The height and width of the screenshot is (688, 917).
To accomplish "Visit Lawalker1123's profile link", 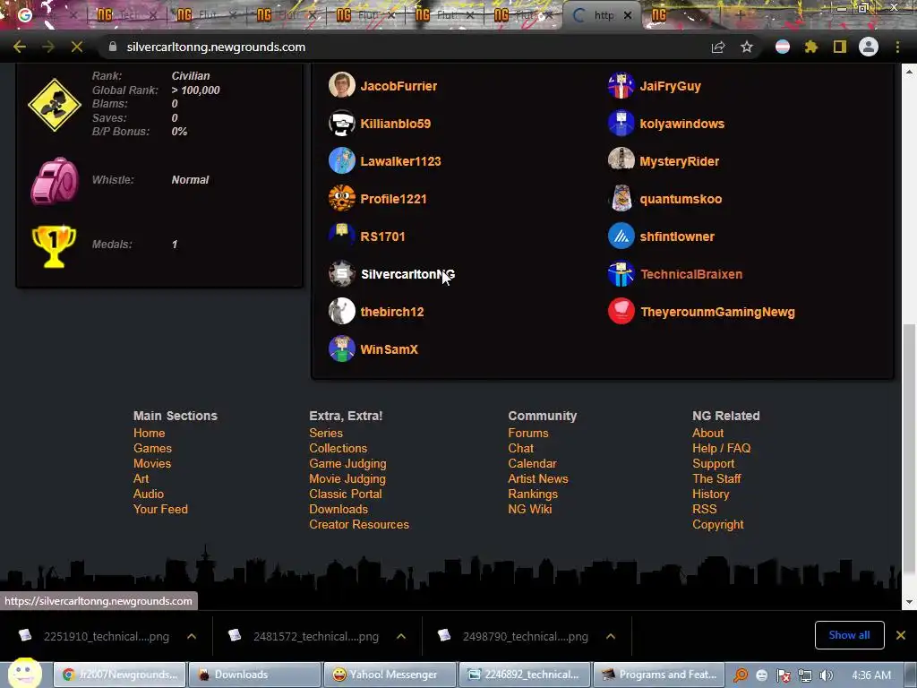I will click(400, 161).
